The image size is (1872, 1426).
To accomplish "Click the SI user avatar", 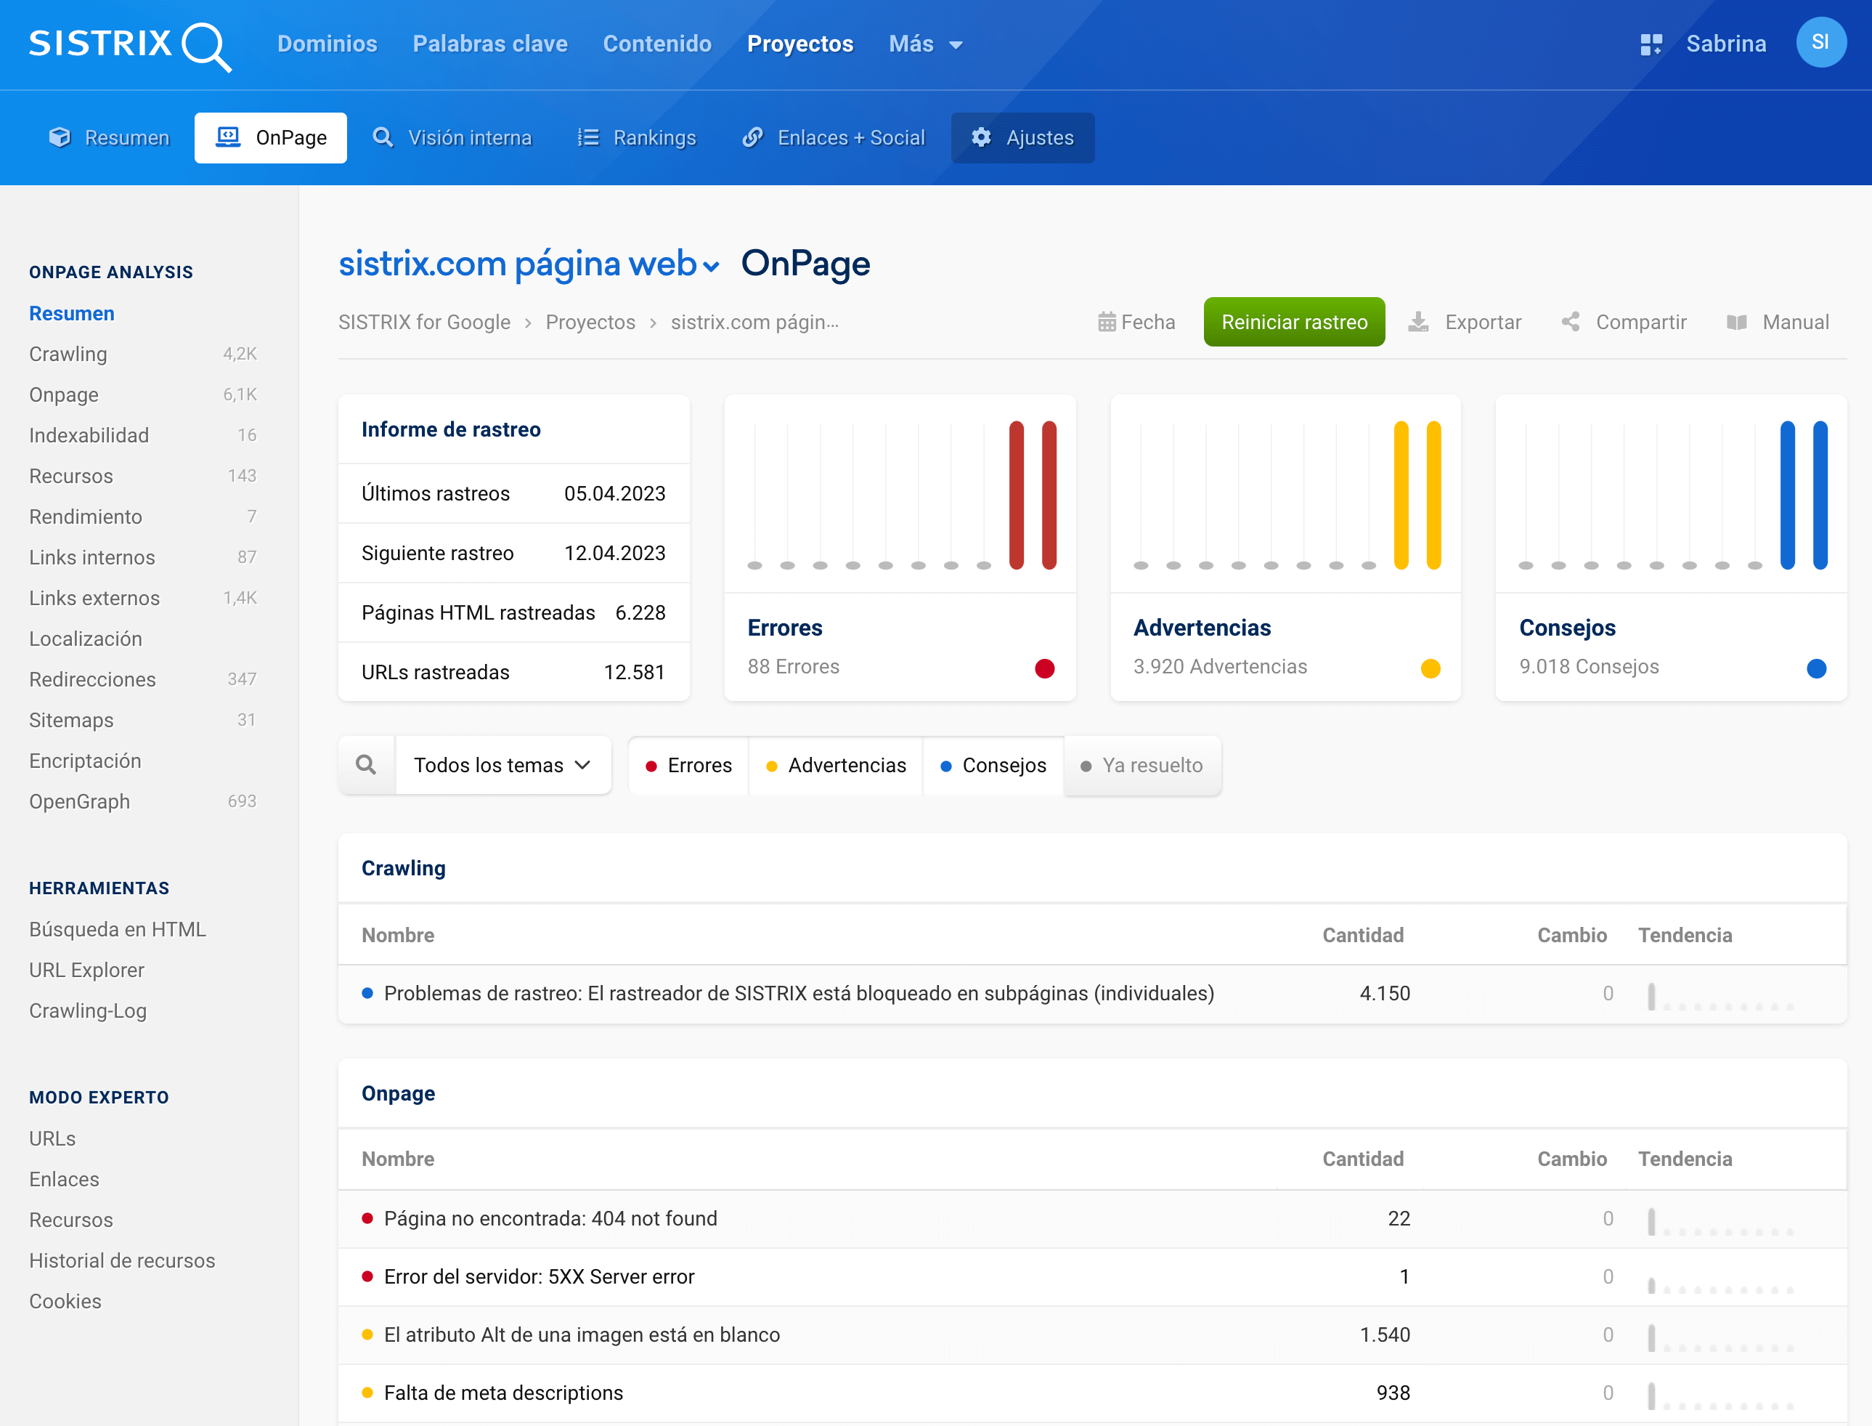I will pyautogui.click(x=1820, y=42).
